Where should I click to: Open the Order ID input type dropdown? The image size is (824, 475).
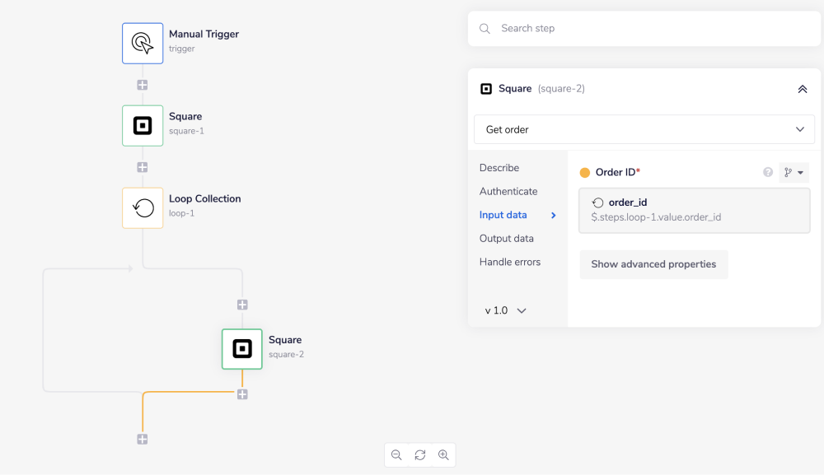tap(794, 172)
